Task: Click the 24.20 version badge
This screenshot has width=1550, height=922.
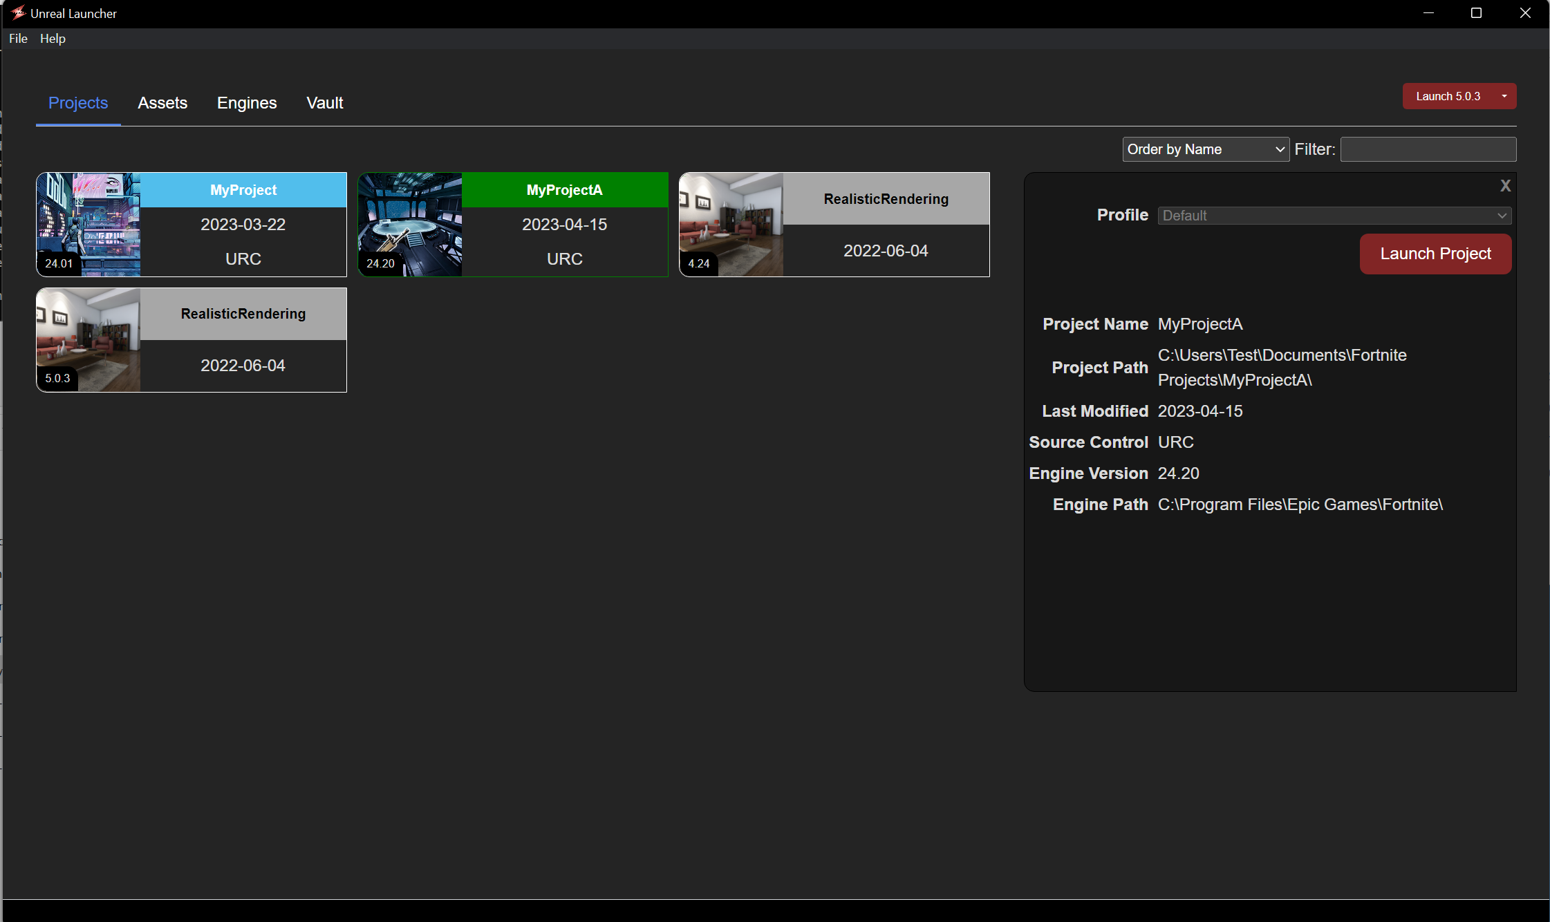Action: coord(380,263)
